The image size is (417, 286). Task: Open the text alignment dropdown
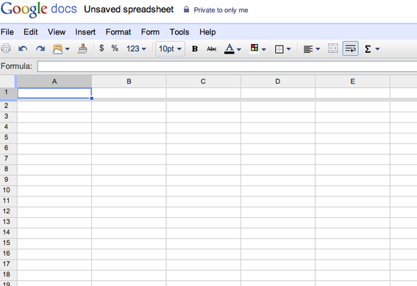point(312,49)
